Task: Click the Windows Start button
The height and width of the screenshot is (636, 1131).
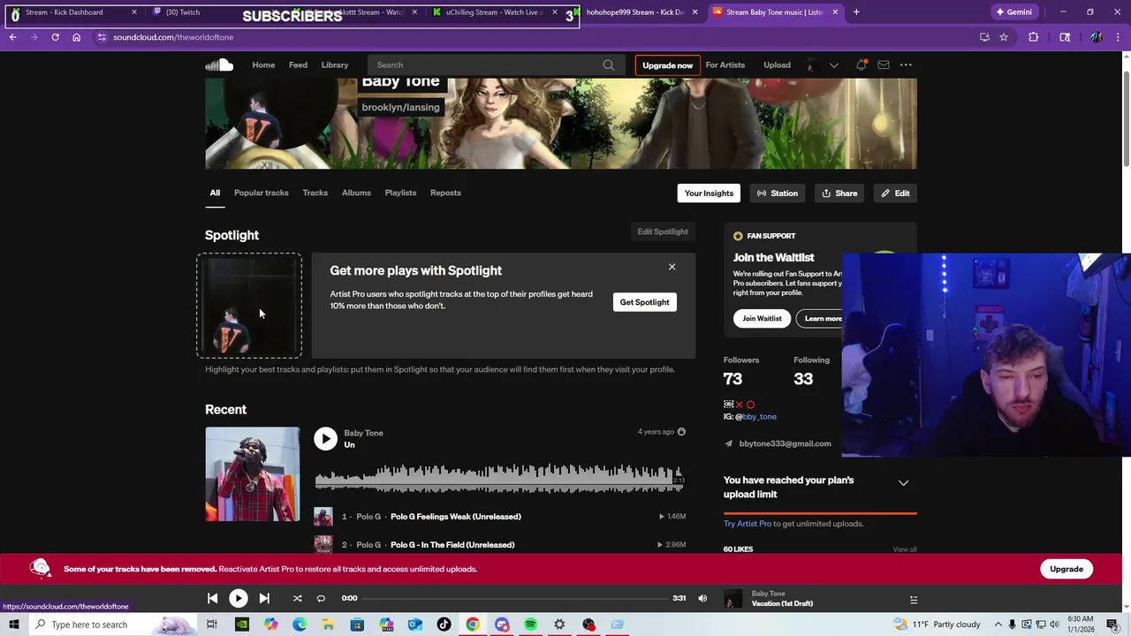Action: pos(14,625)
